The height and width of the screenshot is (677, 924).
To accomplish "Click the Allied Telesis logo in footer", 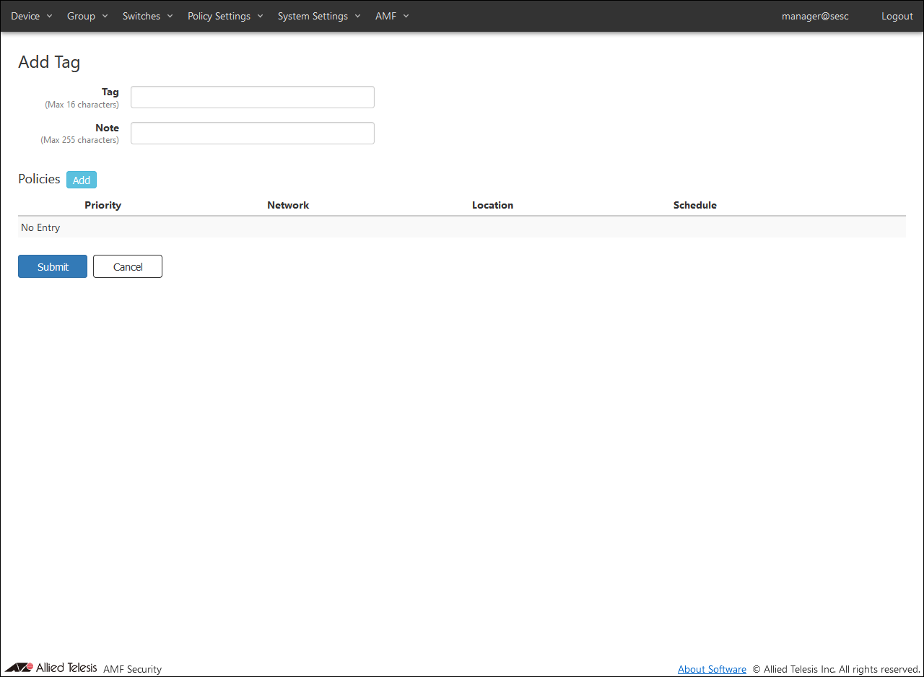I will tap(51, 668).
